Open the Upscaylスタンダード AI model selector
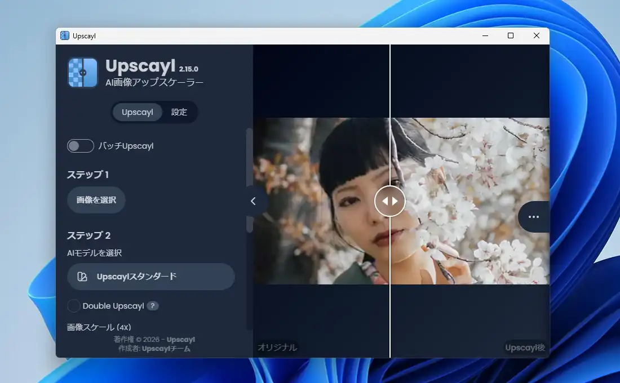This screenshot has height=383, width=620. click(x=151, y=277)
